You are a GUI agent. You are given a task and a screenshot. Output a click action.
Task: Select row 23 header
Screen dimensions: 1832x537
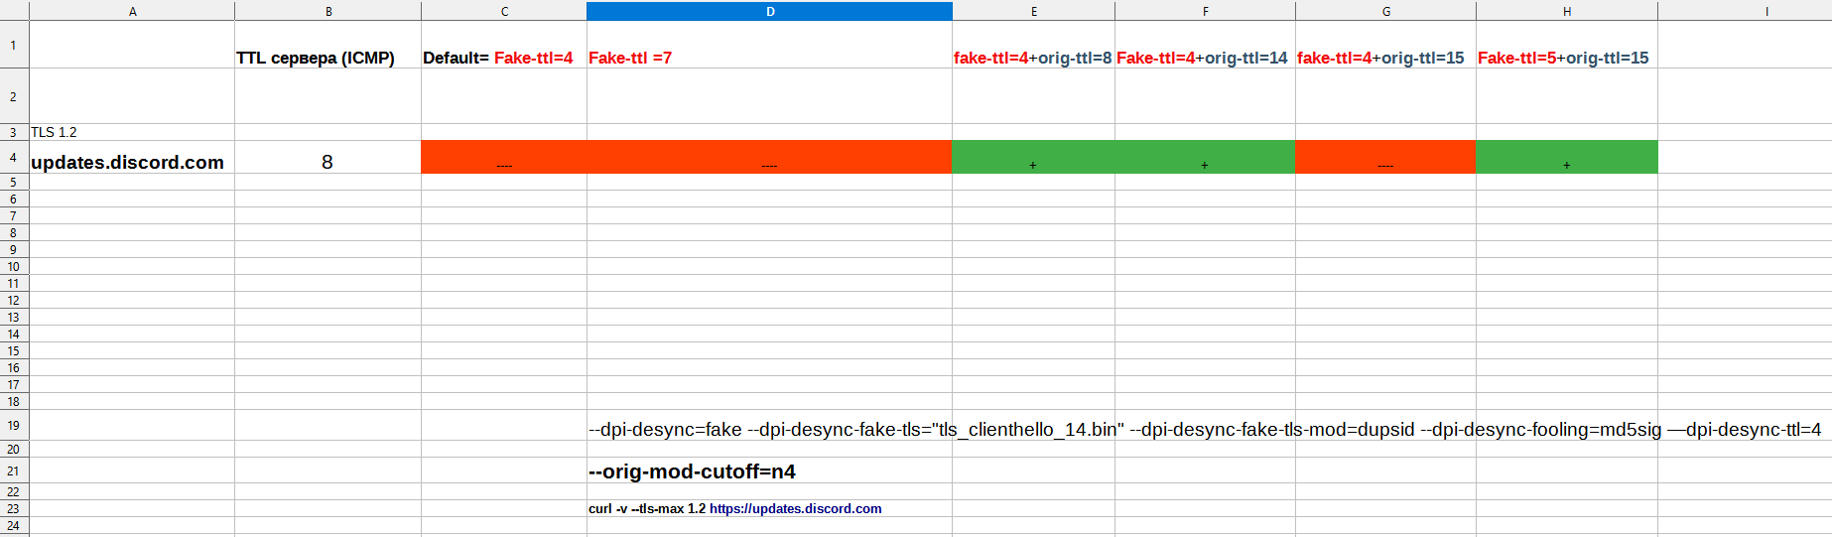click(x=14, y=508)
